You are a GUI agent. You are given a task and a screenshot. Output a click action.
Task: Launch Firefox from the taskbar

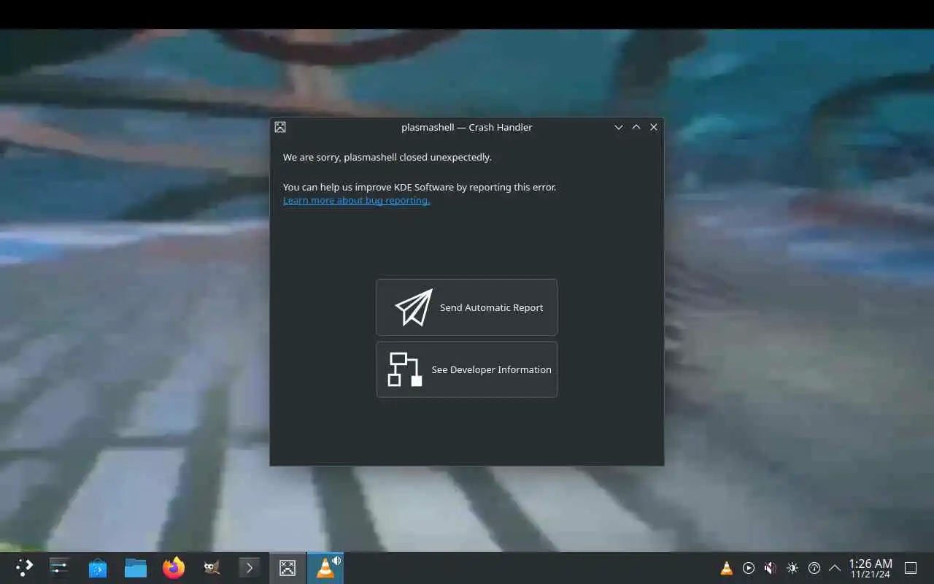(174, 568)
